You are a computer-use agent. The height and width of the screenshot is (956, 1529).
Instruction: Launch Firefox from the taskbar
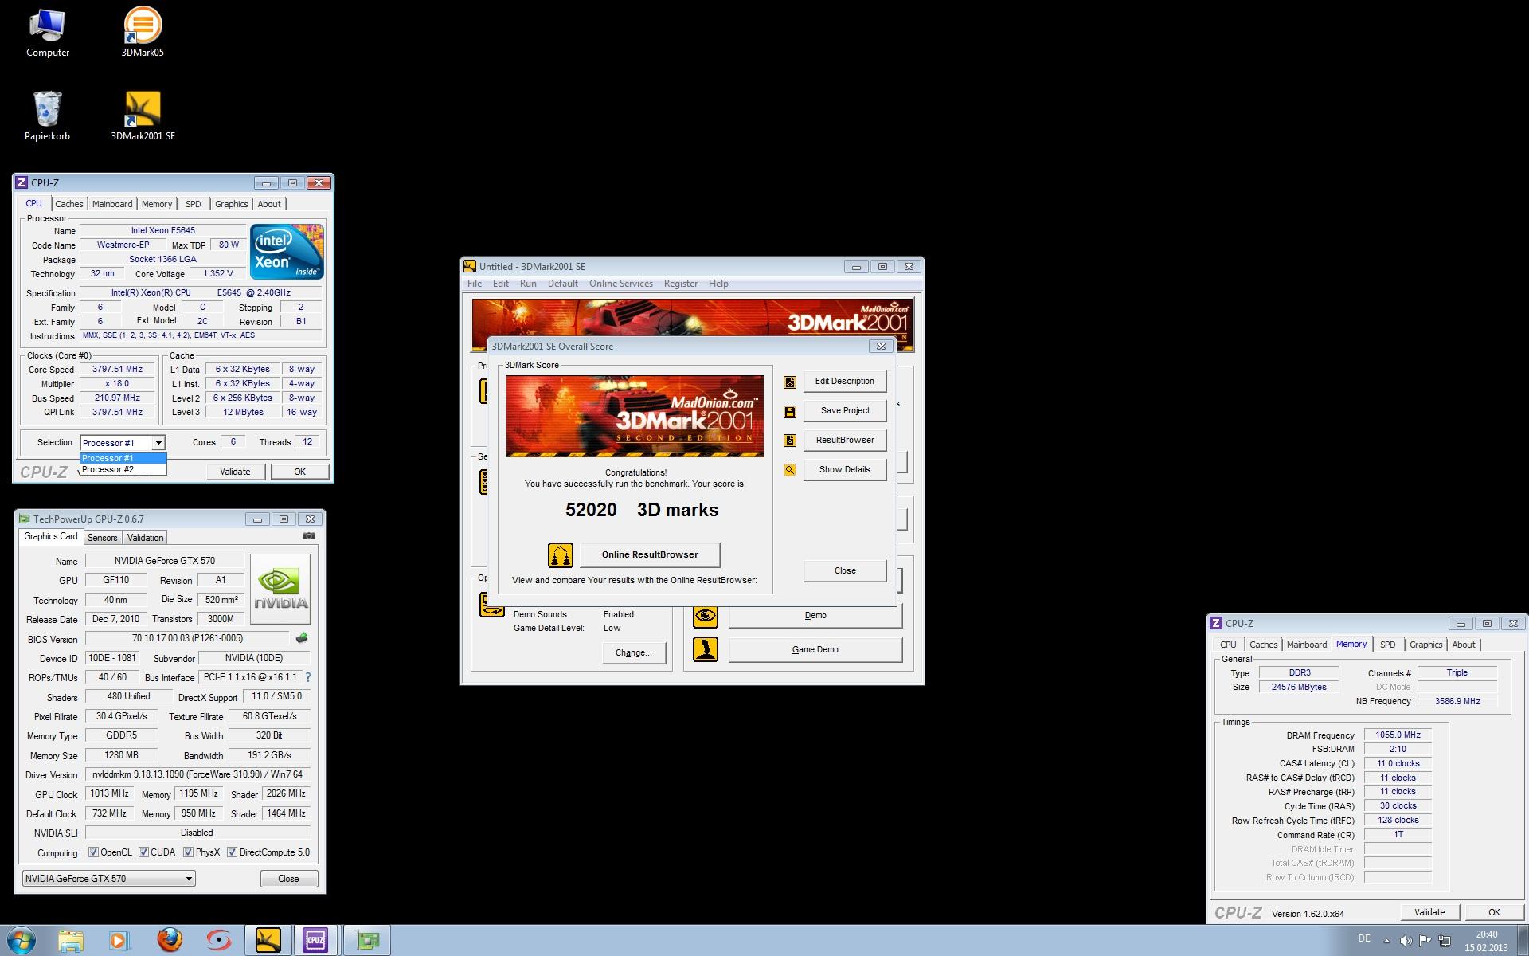point(168,941)
